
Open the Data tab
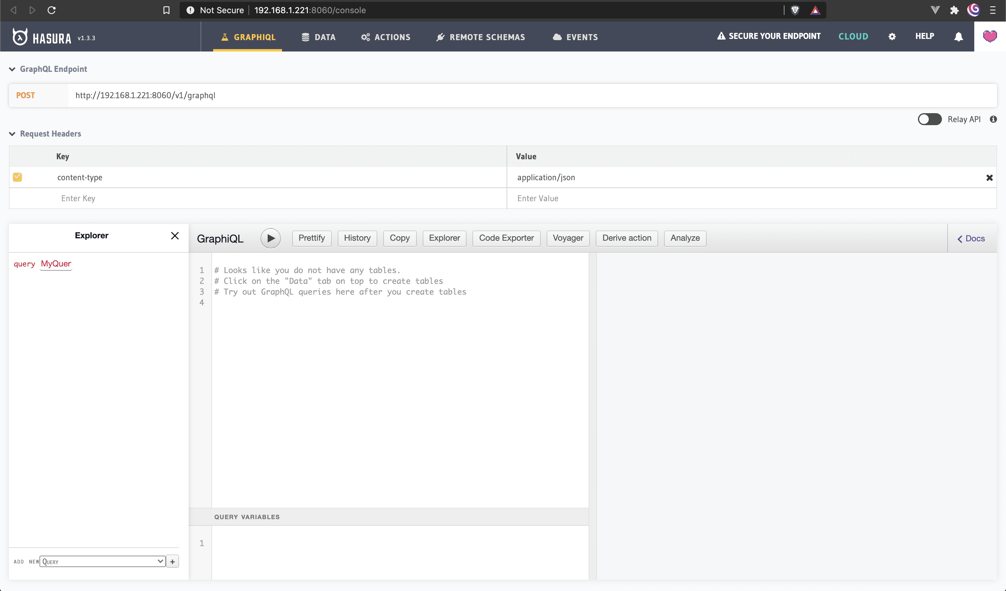(318, 37)
